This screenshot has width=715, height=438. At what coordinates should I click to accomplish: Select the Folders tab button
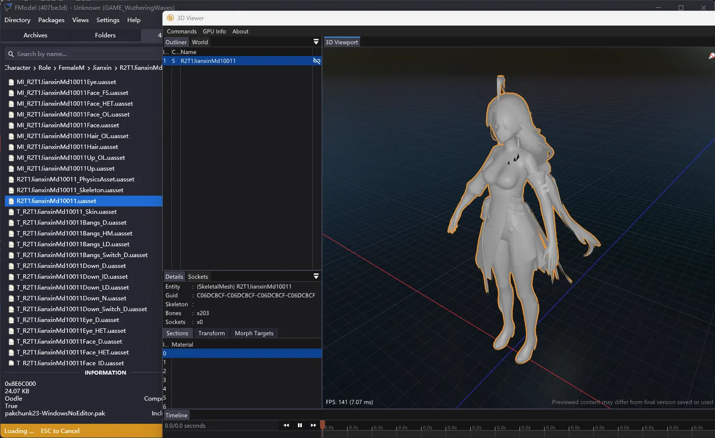click(105, 35)
